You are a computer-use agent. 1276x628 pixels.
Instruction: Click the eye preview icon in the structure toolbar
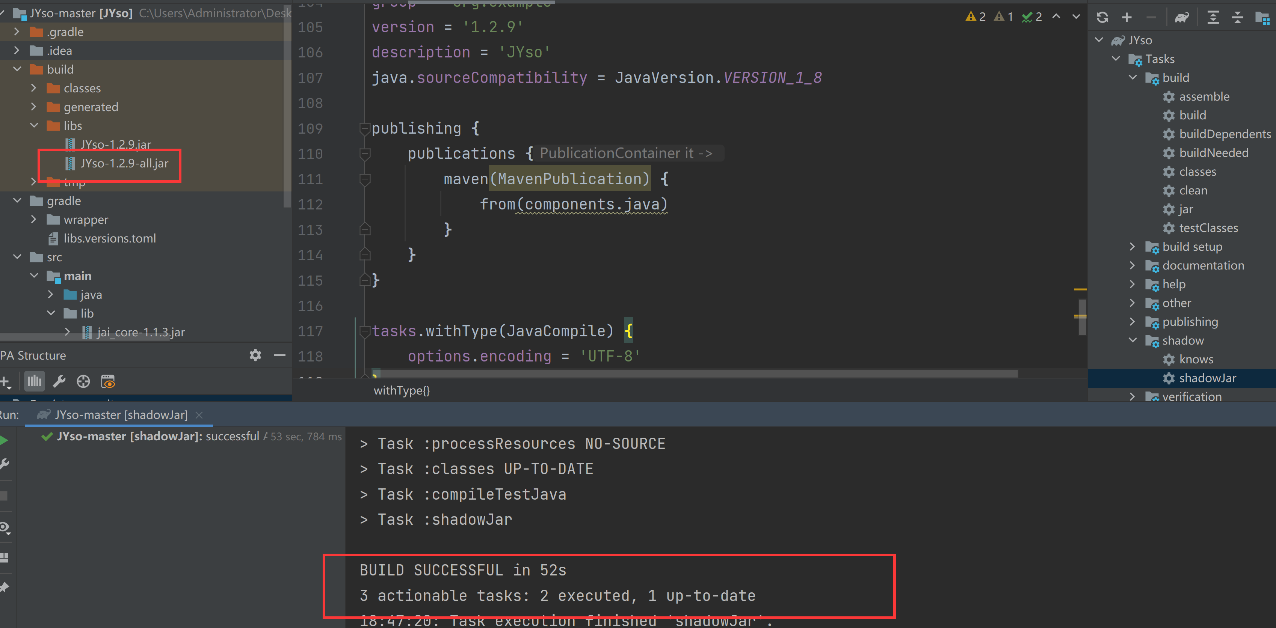pyautogui.click(x=108, y=381)
